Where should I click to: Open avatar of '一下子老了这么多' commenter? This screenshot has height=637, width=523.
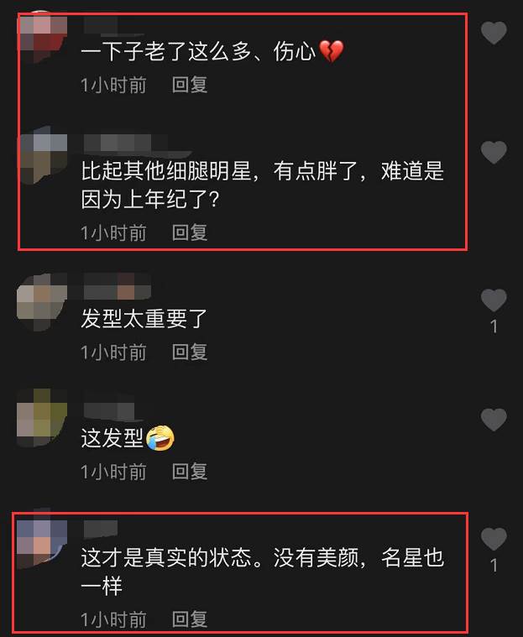[x=42, y=38]
